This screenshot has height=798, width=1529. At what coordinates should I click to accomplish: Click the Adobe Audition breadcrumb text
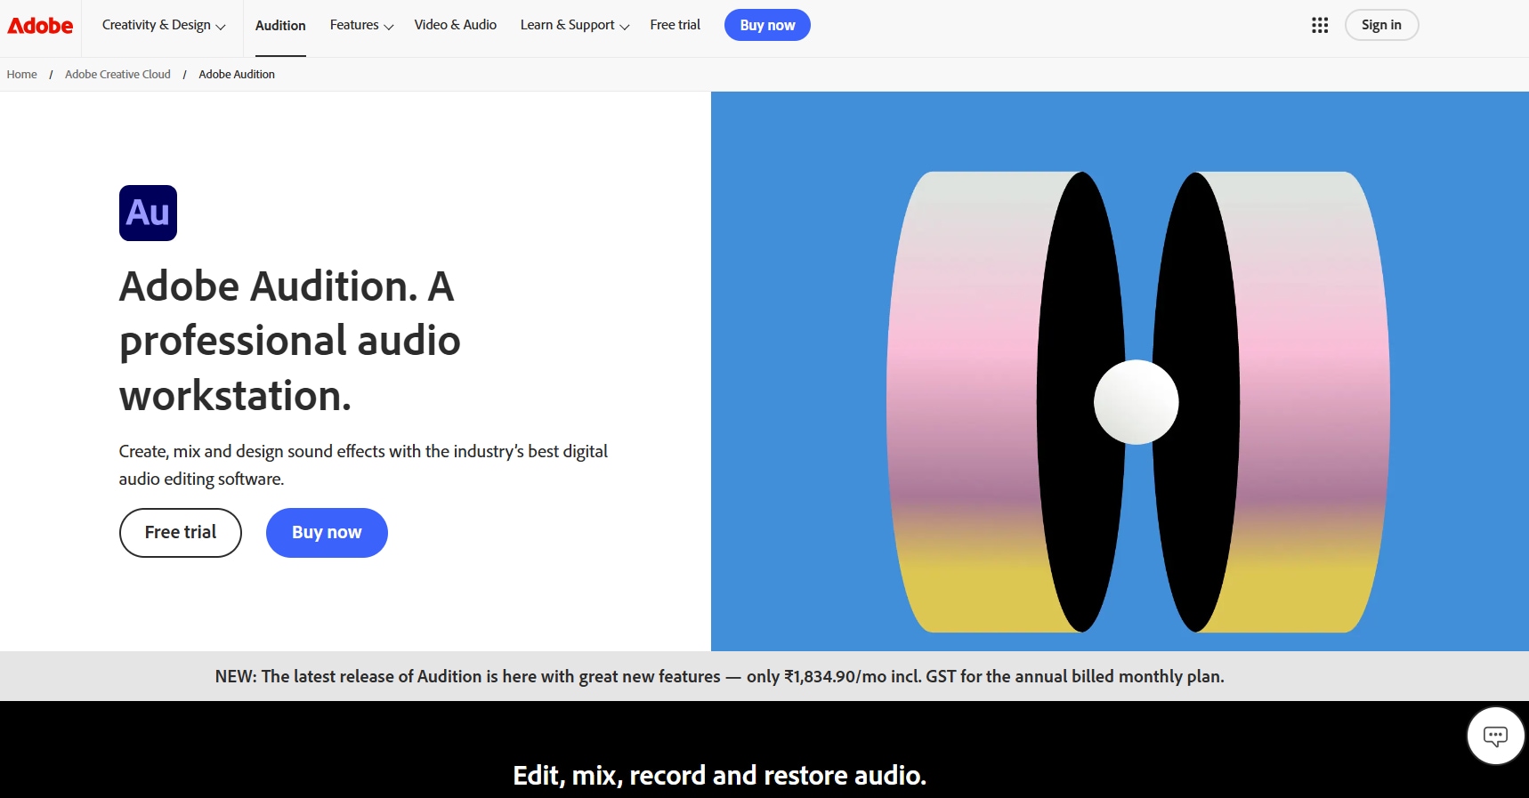click(237, 75)
